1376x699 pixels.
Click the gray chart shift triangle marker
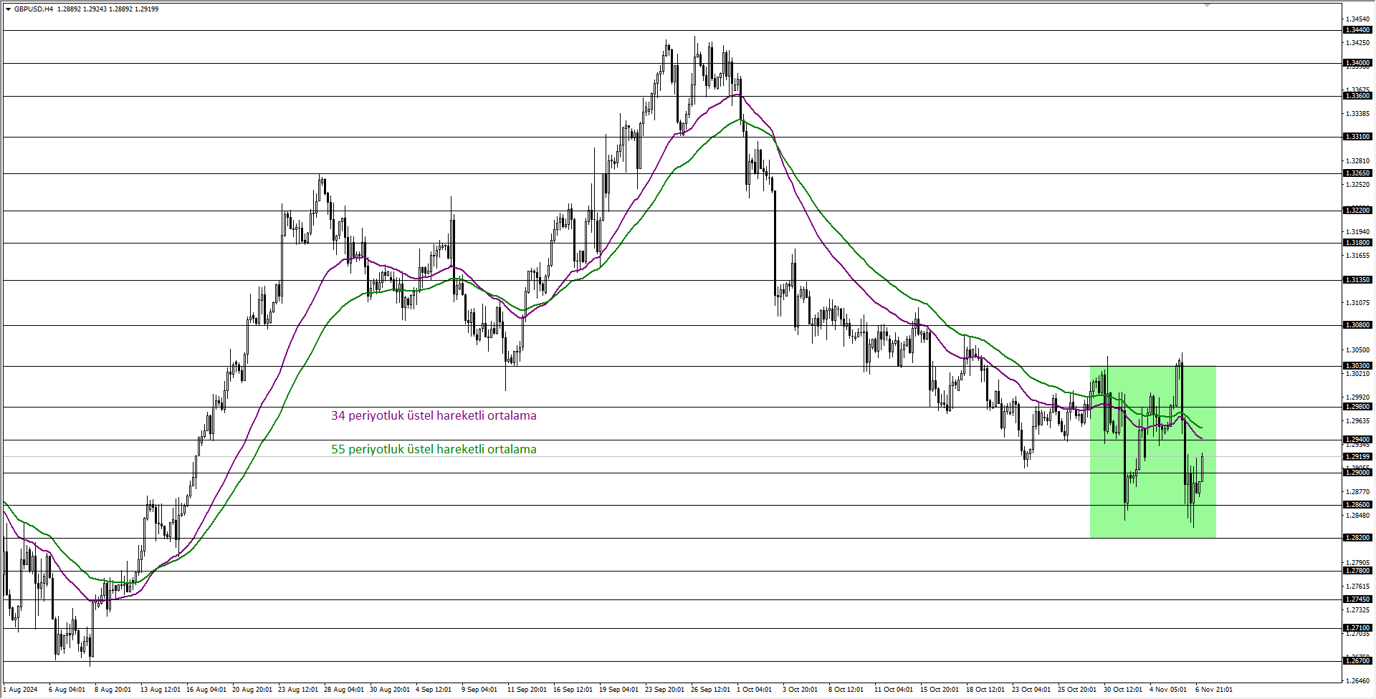click(x=1207, y=5)
